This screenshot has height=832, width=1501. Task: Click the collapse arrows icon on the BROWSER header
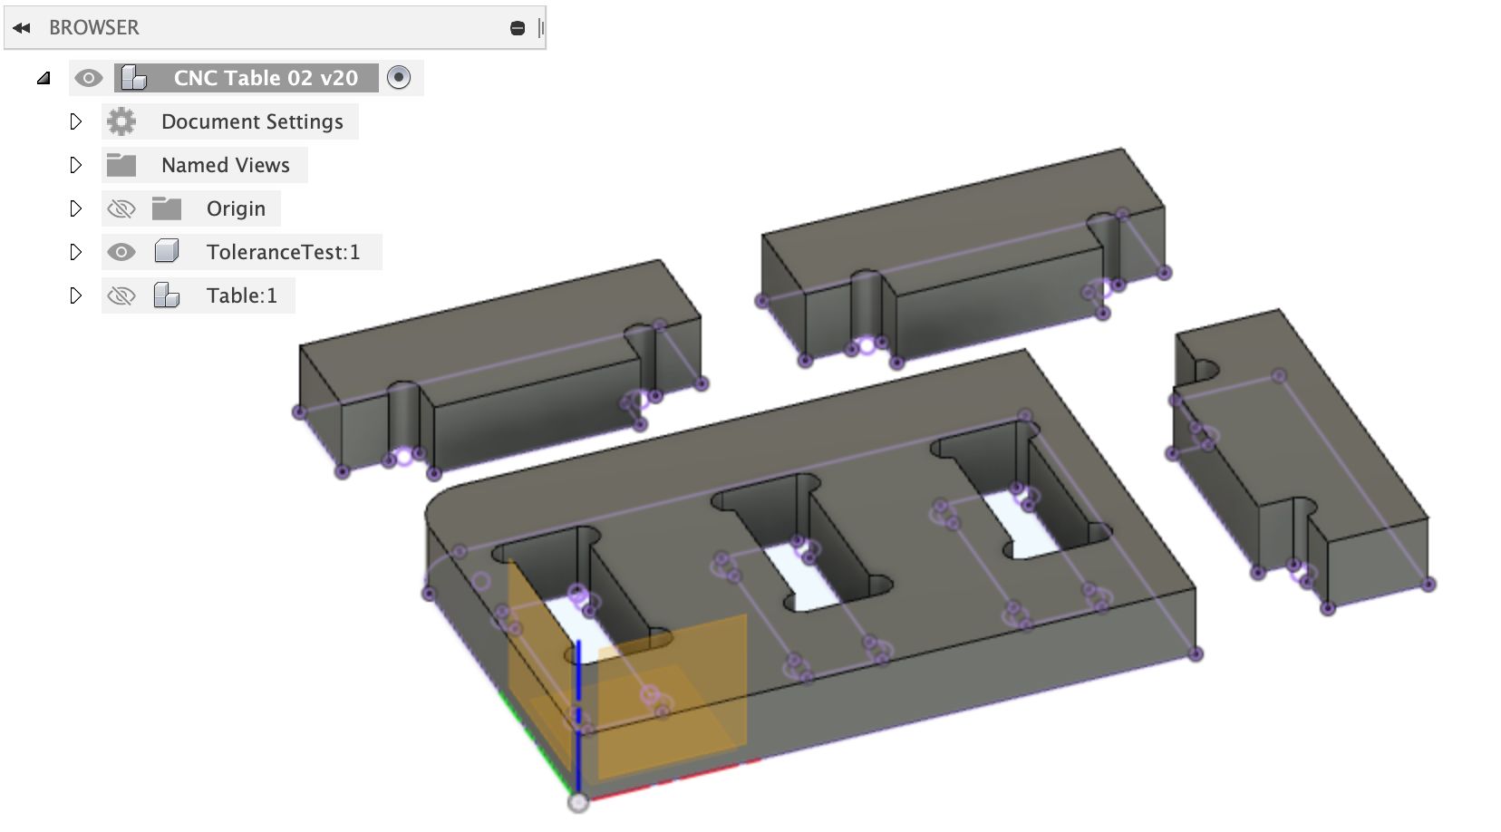tap(20, 26)
